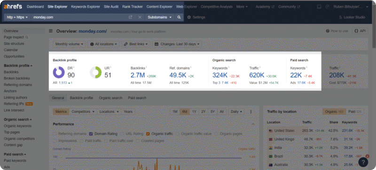Click Page inspect search icon in sidebar

coord(27,38)
